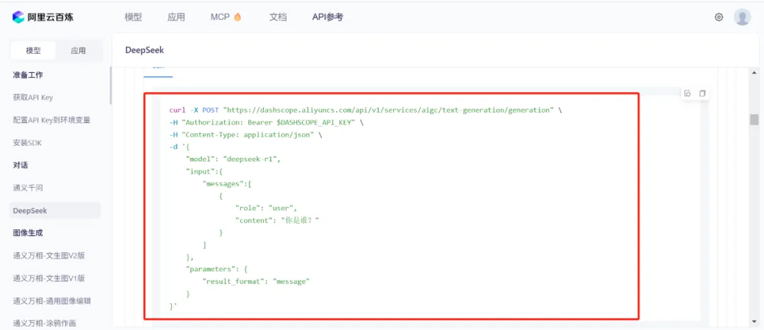Screen dimensions: 764x330
Task: Click the MCP flame icon
Action: (x=238, y=17)
